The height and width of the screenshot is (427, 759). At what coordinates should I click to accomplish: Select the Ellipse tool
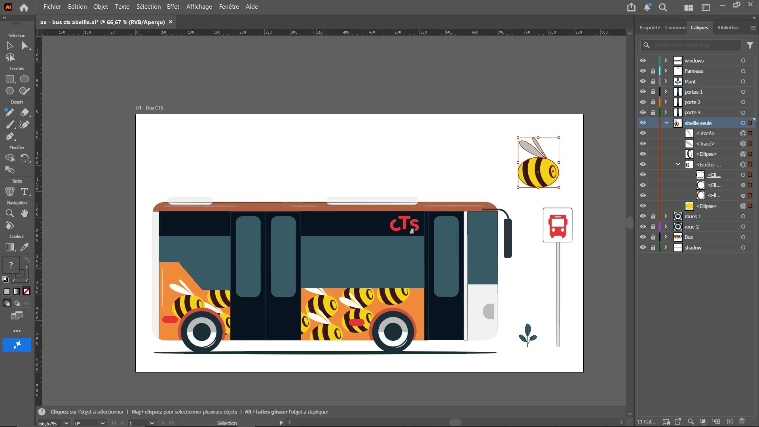point(25,79)
